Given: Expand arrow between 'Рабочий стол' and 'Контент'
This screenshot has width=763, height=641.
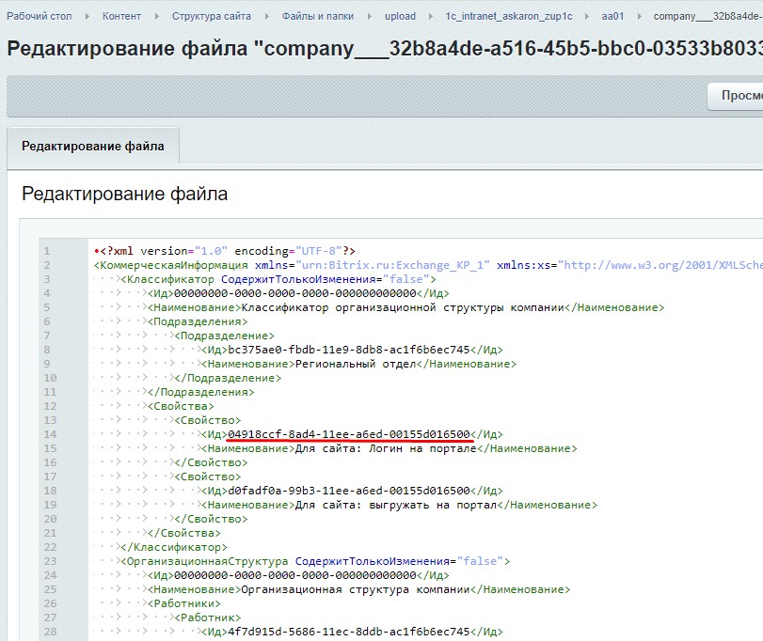Looking at the screenshot, I should pos(88,17).
